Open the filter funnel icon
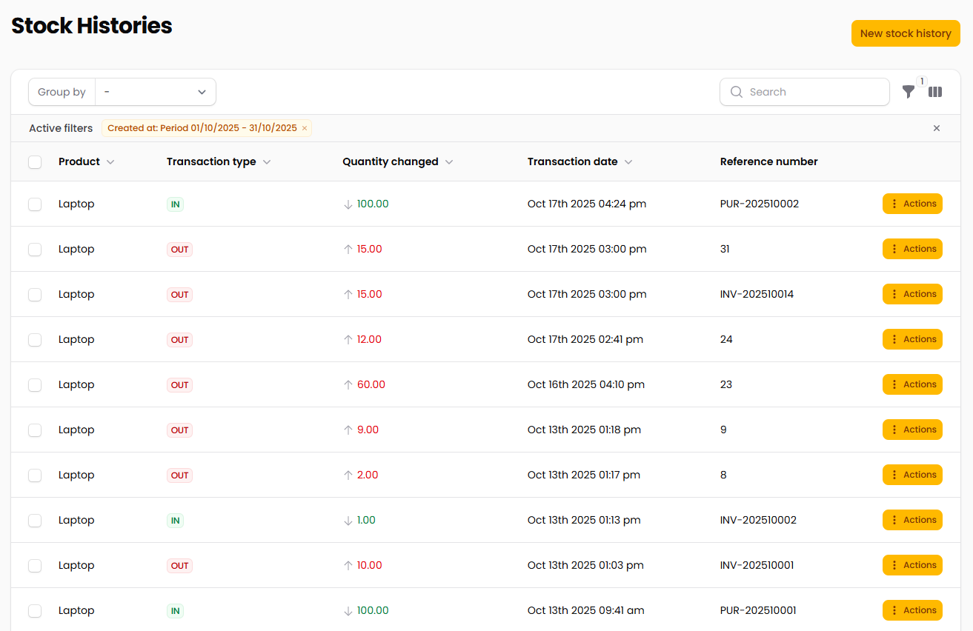973x631 pixels. click(908, 92)
